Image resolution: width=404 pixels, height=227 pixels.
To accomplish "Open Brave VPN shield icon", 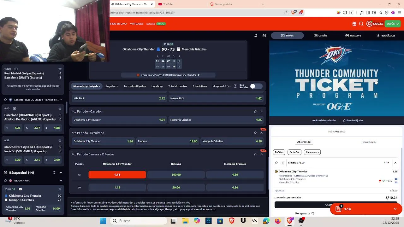I will click(387, 13).
